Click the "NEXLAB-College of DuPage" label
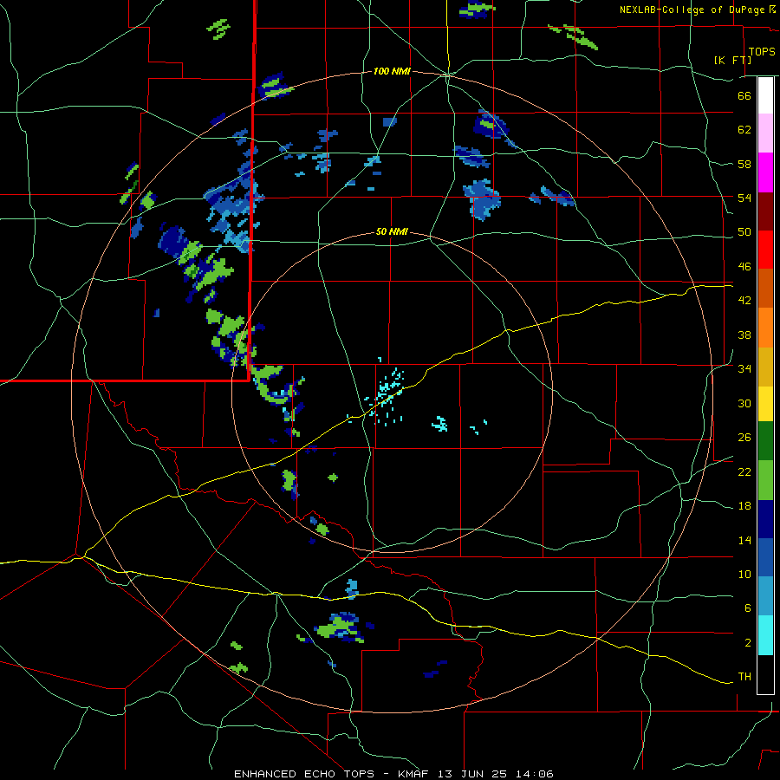Image resolution: width=780 pixels, height=780 pixels. coord(692,10)
